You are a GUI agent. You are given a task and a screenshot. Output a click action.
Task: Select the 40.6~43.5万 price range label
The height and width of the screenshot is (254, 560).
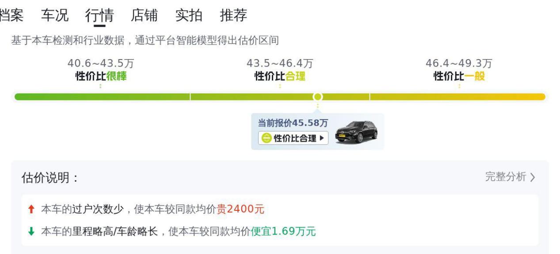(101, 63)
